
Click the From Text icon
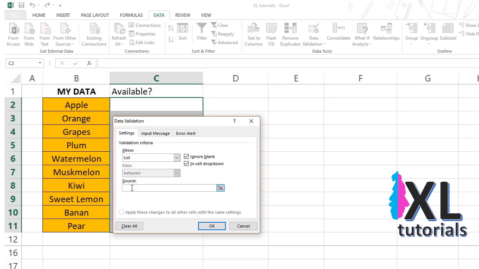coord(45,35)
